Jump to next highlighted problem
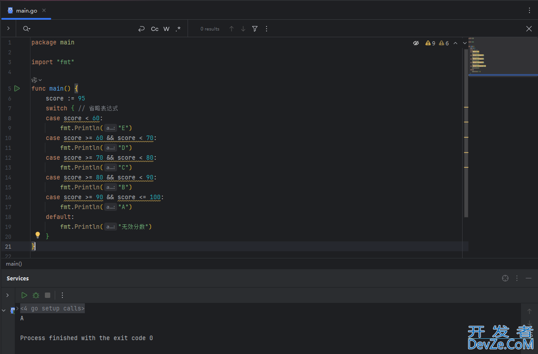Image resolution: width=538 pixels, height=354 pixels. tap(464, 43)
